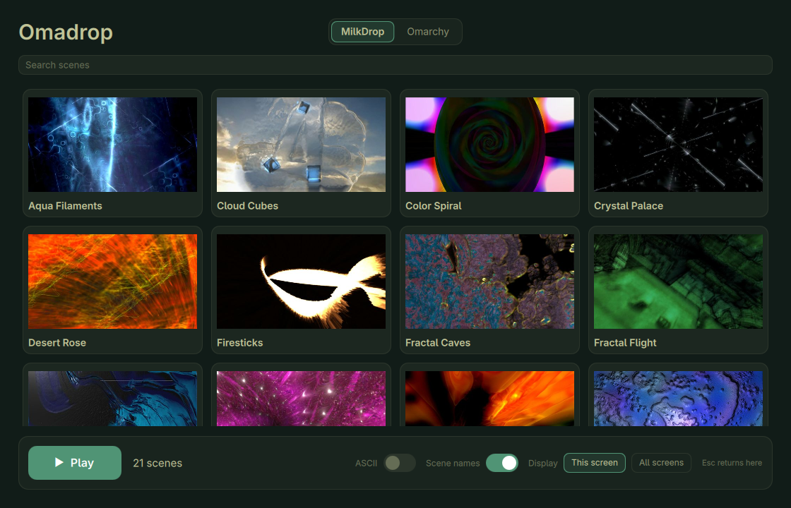Click the Firesticks scene name
The image size is (791, 508).
click(239, 343)
